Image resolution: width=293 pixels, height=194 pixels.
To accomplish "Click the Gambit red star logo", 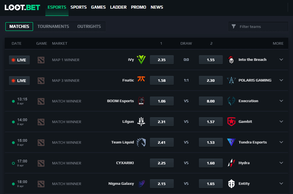I will tap(231, 122).
